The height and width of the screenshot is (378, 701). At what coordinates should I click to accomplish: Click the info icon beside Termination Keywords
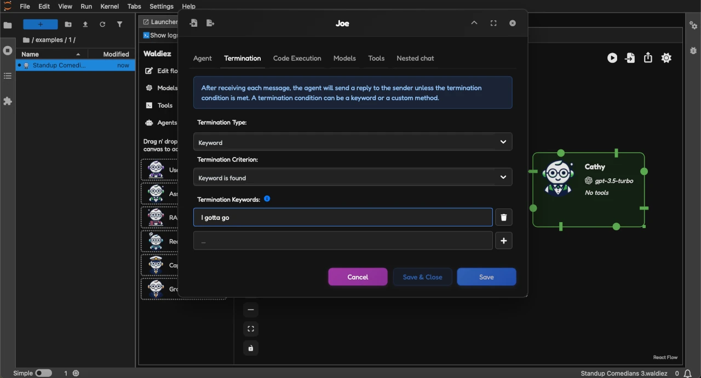[267, 199]
